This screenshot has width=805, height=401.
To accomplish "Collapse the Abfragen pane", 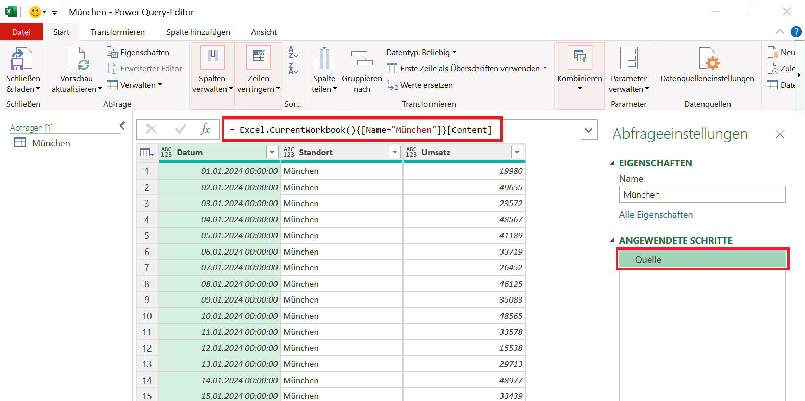I will pos(122,126).
